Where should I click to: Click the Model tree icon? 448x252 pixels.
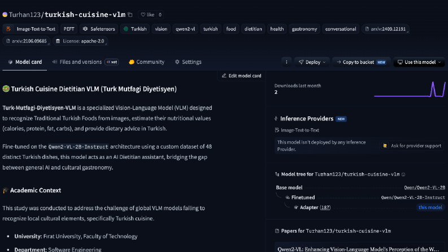click(277, 174)
